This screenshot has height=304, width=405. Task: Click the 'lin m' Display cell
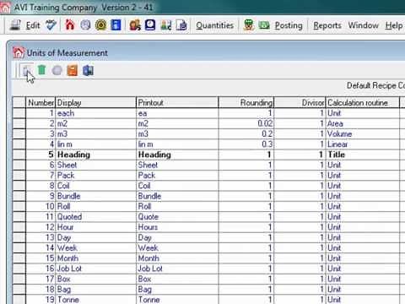tap(96, 144)
